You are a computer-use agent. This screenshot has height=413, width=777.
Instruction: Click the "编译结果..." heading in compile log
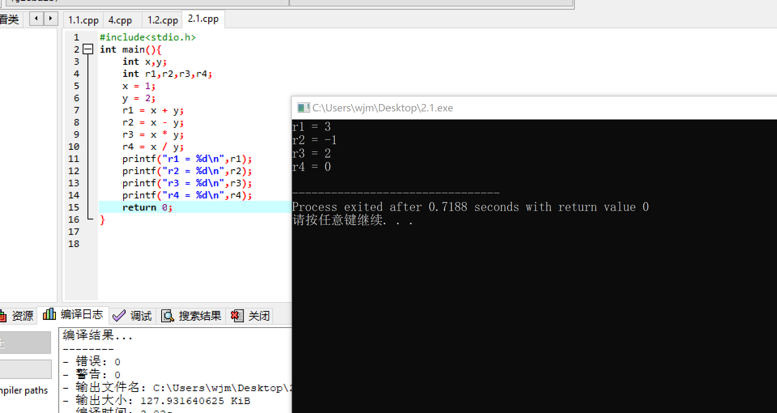click(x=98, y=335)
